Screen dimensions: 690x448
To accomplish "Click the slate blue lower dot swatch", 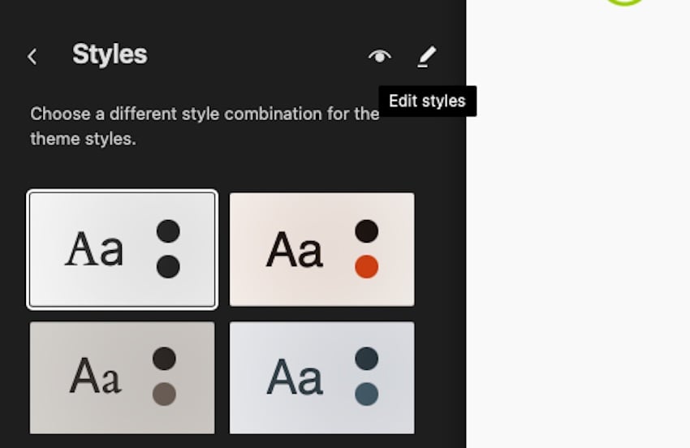I will 366,394.
